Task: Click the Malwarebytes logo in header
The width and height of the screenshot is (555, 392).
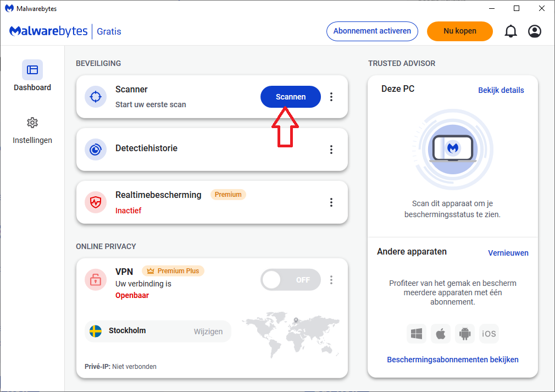Action: (48, 31)
